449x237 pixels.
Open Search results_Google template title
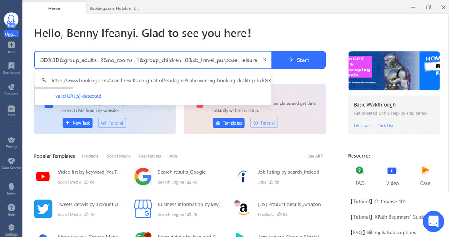(x=181, y=172)
